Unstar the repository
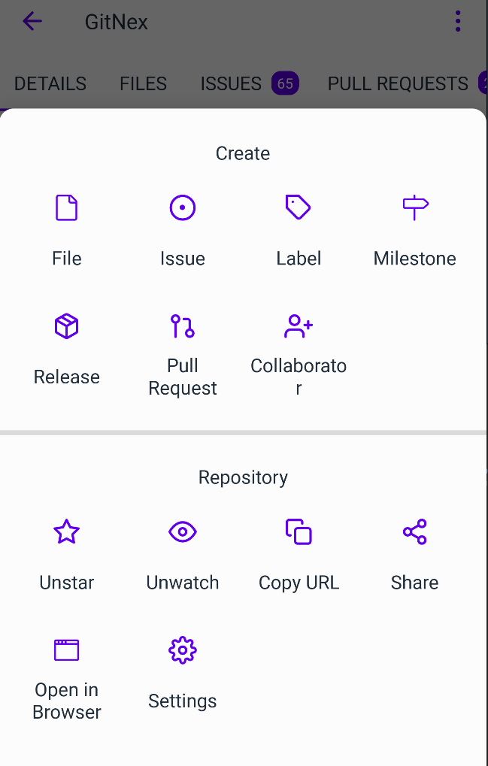Screen dimensions: 488x766 pos(66,555)
